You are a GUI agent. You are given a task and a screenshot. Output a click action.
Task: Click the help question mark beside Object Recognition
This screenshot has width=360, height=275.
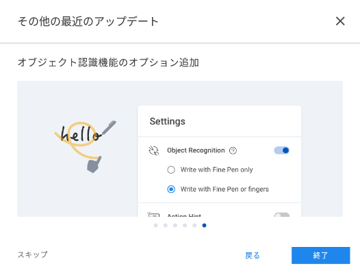click(233, 150)
